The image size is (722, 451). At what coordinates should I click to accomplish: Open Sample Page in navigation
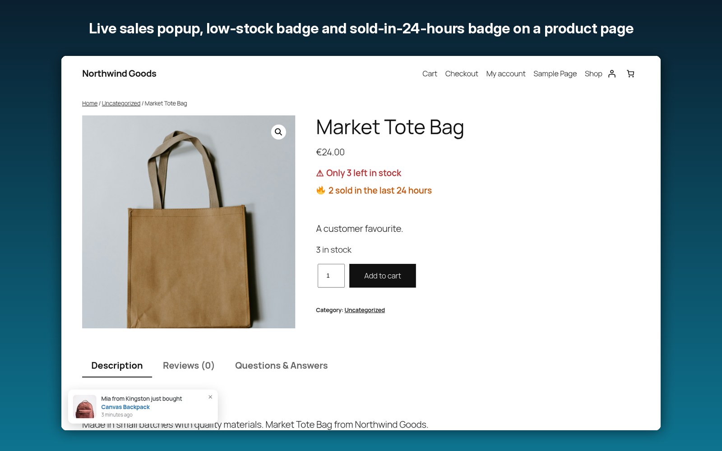(555, 74)
